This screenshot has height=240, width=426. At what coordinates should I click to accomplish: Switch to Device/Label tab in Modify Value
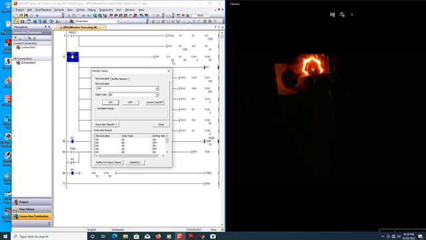(x=102, y=79)
